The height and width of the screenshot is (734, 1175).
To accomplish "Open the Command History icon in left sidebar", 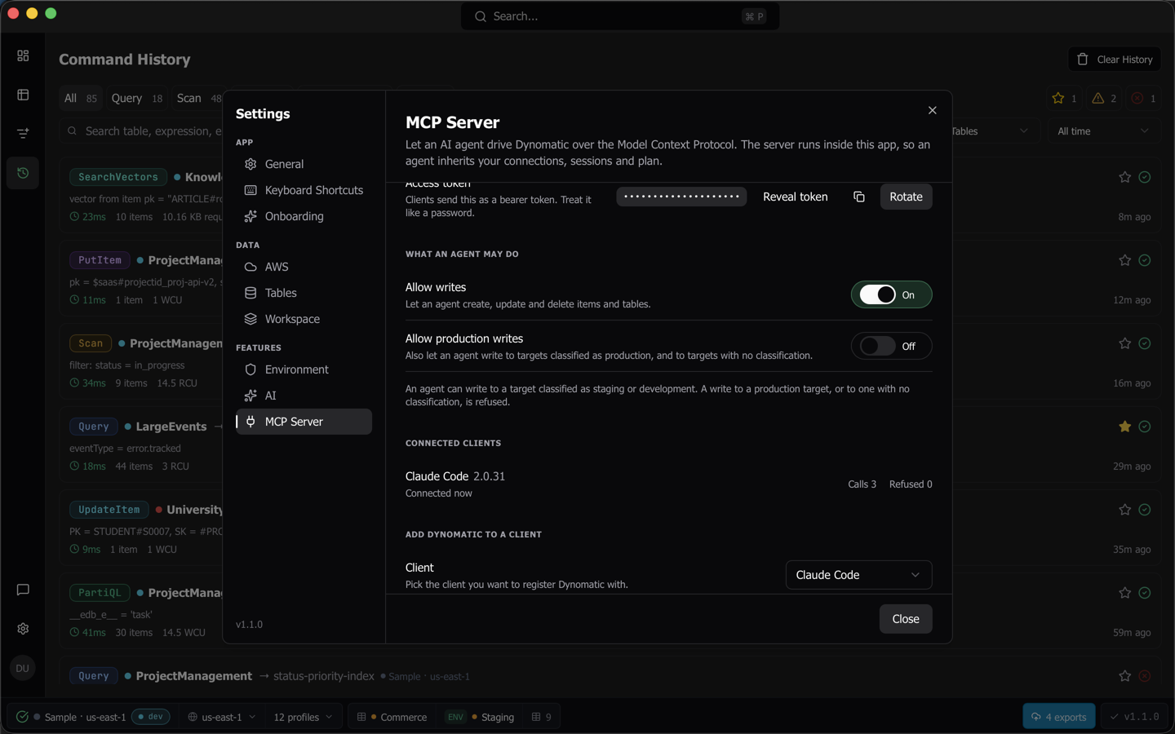I will click(23, 173).
